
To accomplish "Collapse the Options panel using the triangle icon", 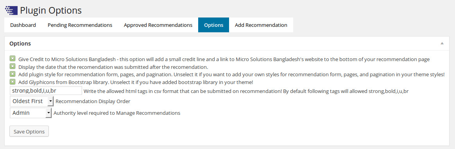I will 442,43.
